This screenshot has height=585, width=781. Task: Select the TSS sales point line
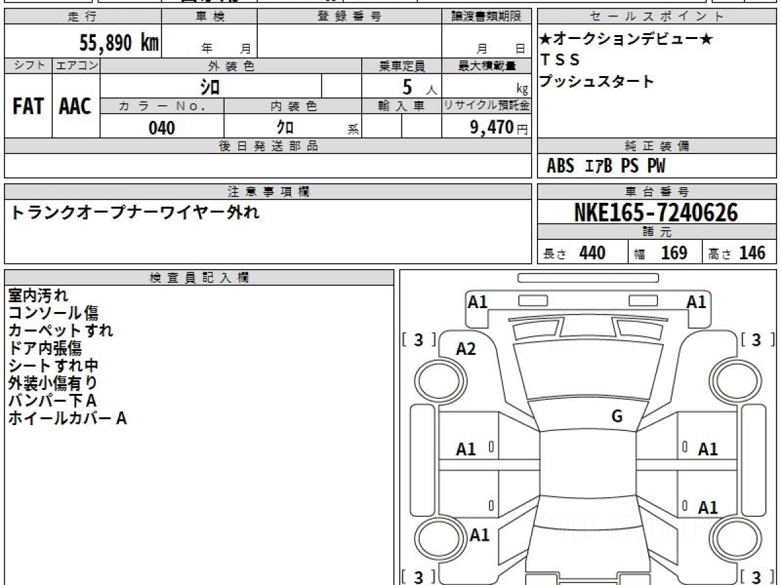pos(560,60)
